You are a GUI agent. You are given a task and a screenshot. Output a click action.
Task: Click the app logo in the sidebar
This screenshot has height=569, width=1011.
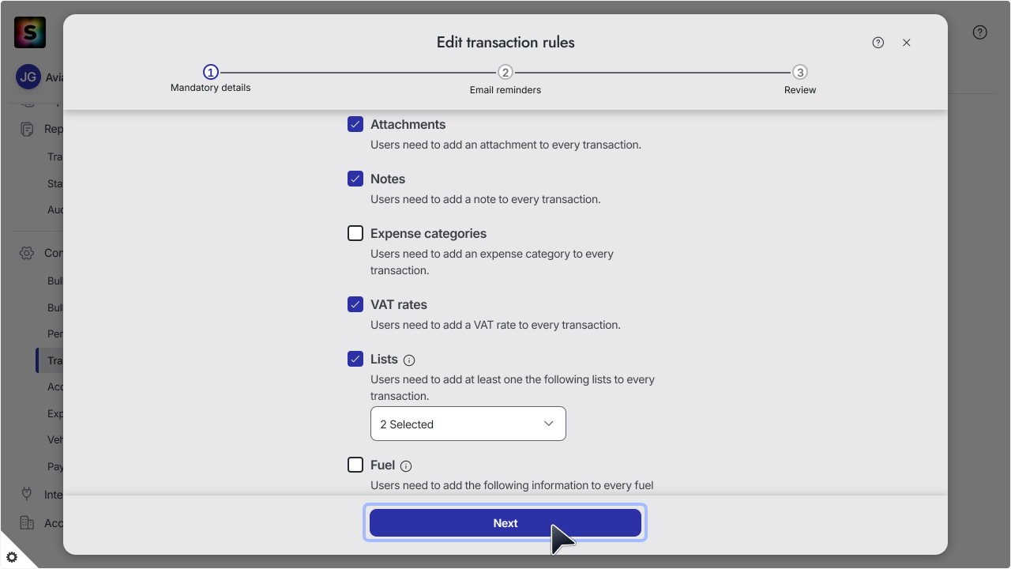[x=30, y=32]
